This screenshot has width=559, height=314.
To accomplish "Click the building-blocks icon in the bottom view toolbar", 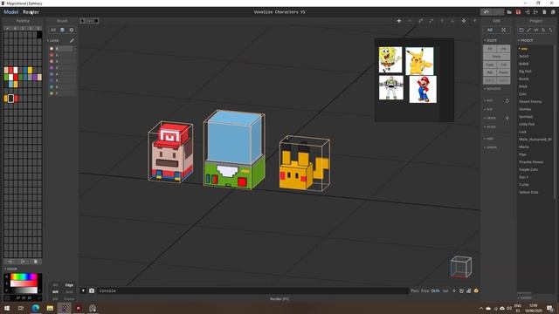I will tap(469, 290).
